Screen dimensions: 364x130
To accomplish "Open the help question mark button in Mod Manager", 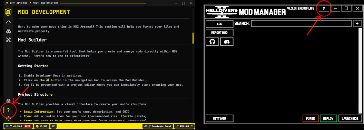I will [x=324, y=9].
